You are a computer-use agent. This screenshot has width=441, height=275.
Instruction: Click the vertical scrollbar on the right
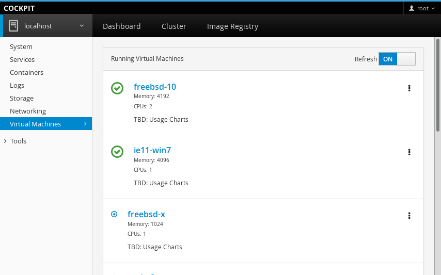click(438, 85)
